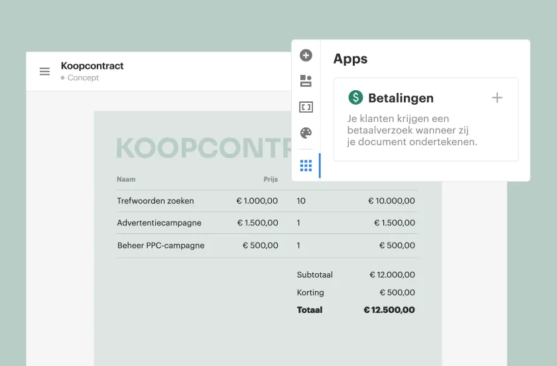Click the Concept status label
Viewport: 557px width, 366px height.
tap(83, 78)
